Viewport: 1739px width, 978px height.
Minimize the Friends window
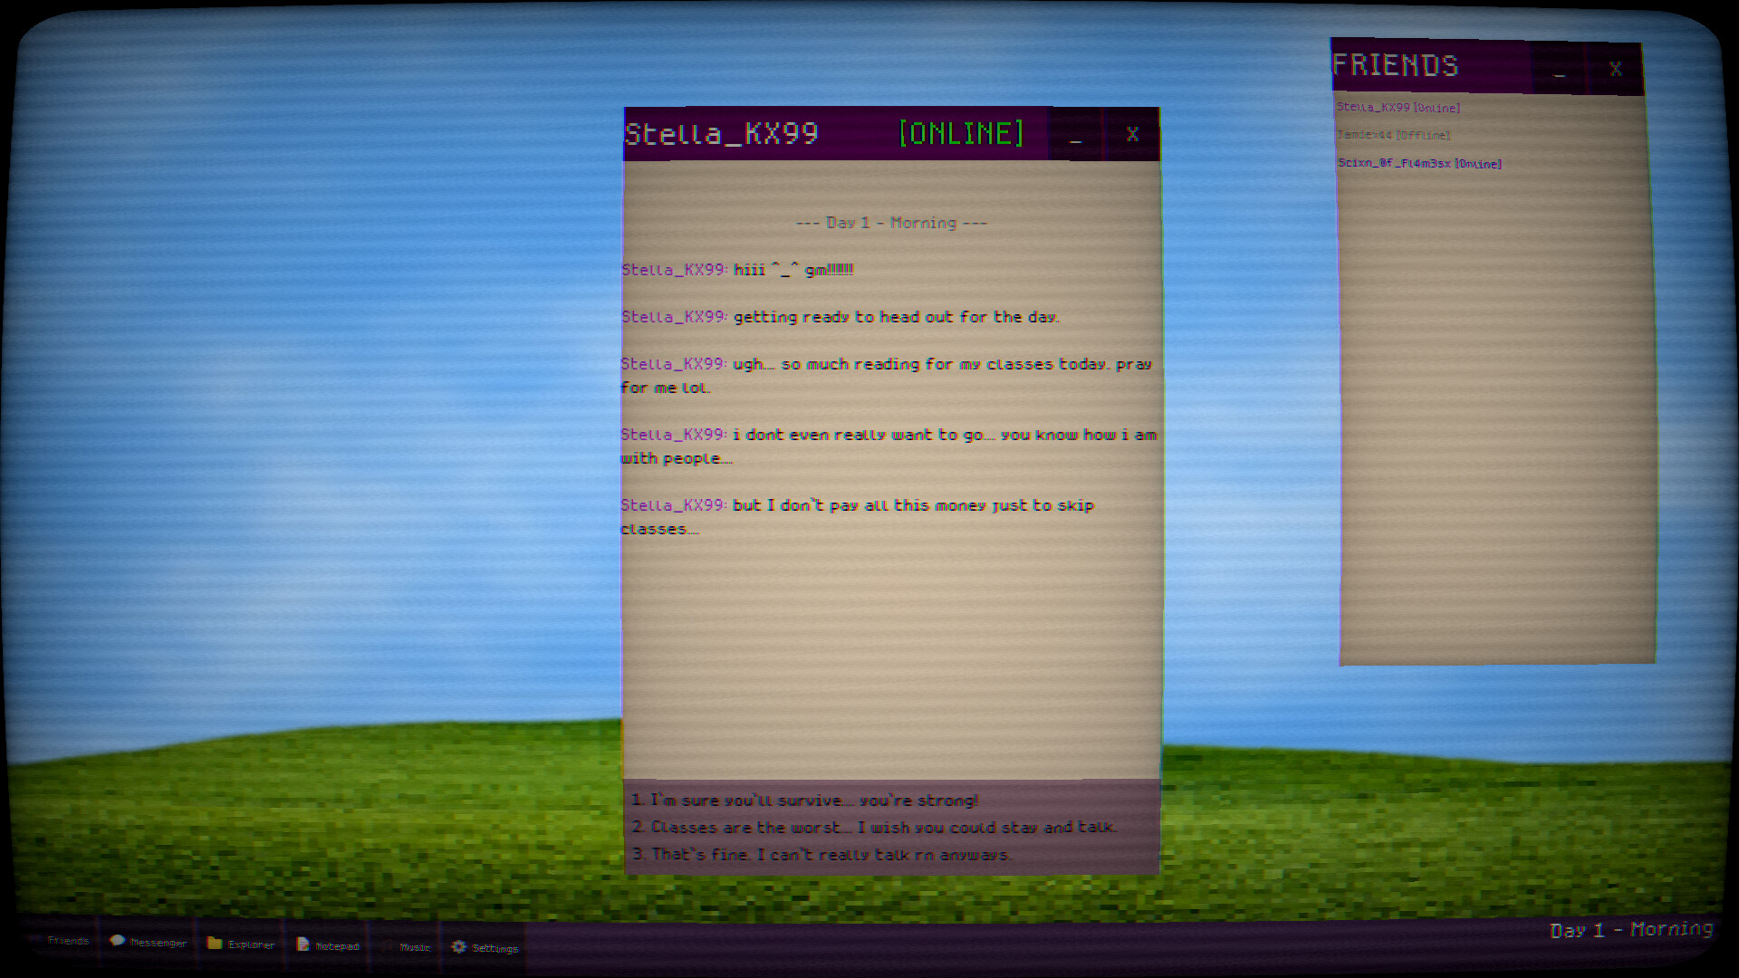1559,70
